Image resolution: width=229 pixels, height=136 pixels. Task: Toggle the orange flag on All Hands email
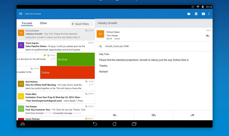[x=45, y=55]
